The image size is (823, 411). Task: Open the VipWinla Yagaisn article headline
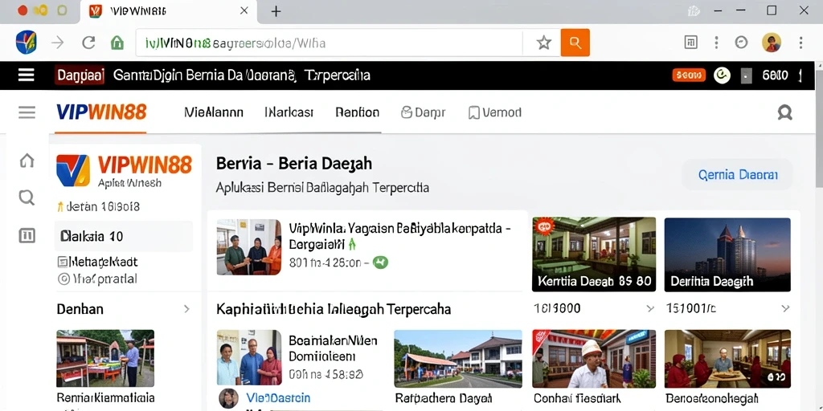[400, 236]
